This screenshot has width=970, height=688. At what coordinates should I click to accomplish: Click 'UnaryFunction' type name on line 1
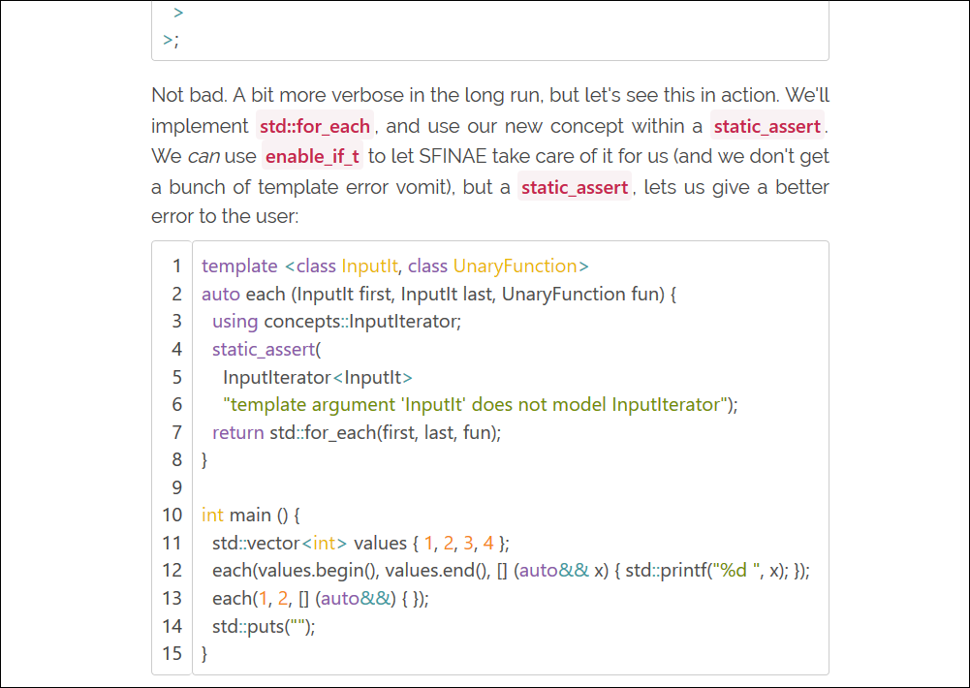pyautogui.click(x=515, y=266)
